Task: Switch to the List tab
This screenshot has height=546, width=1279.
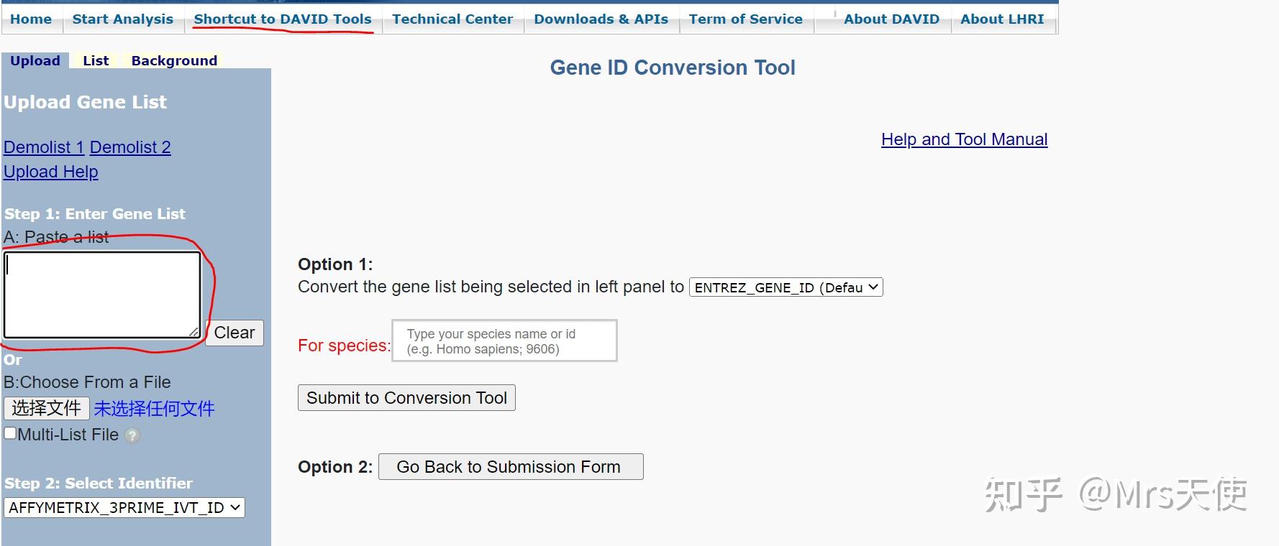Action: click(96, 61)
